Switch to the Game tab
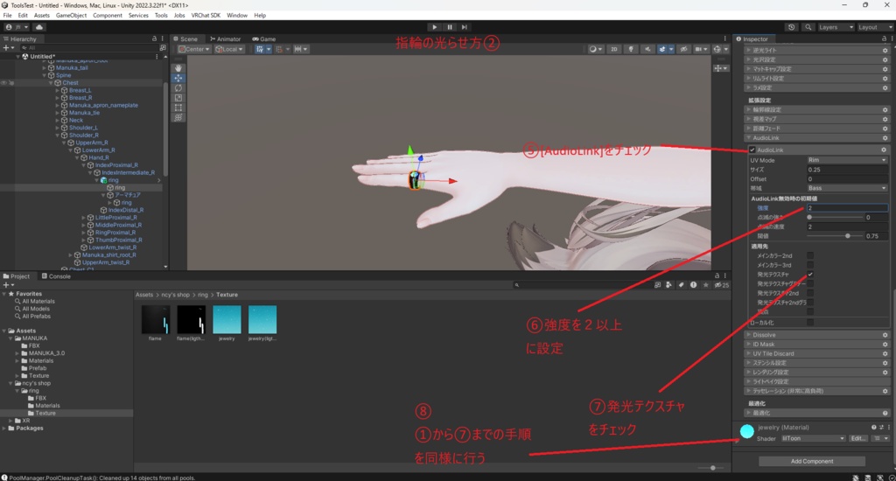 264,38
